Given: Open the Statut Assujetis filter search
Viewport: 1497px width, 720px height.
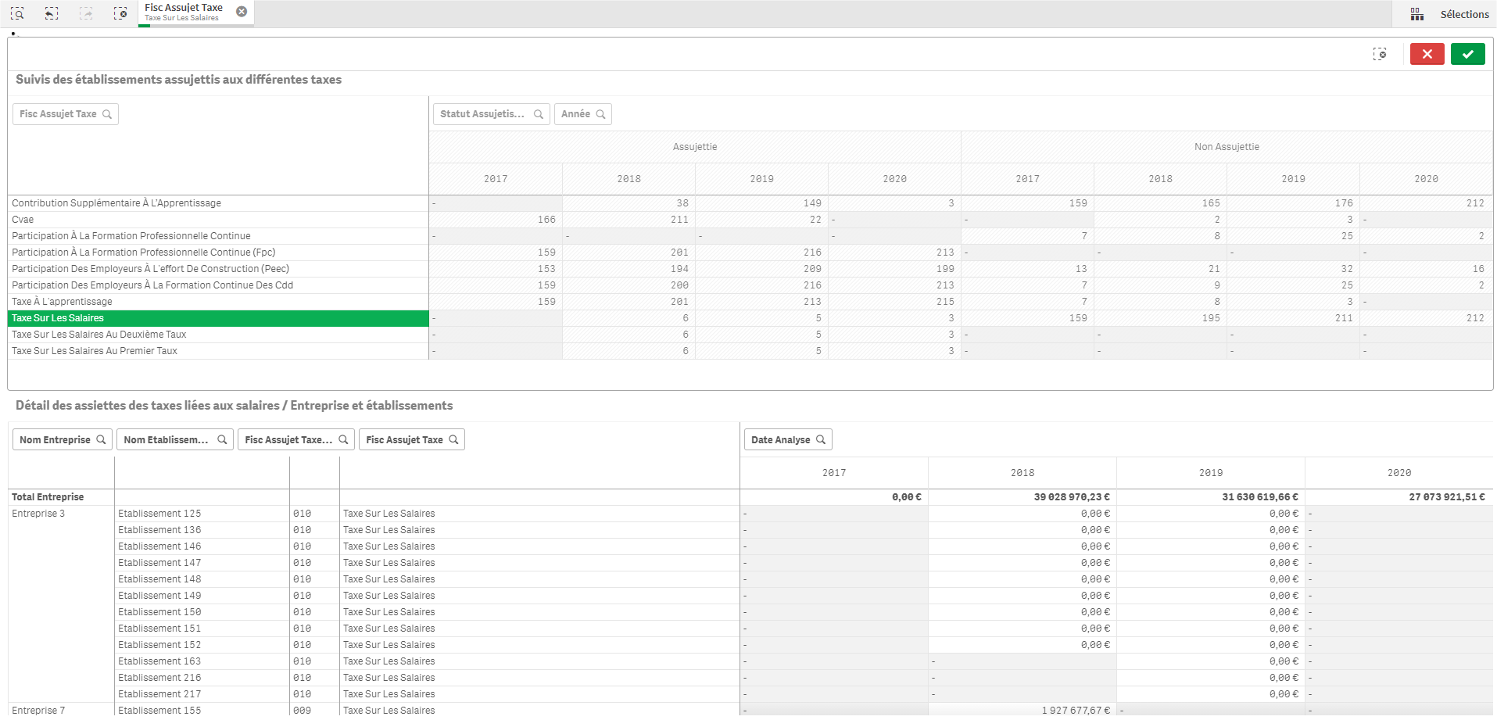Looking at the screenshot, I should click(x=491, y=114).
